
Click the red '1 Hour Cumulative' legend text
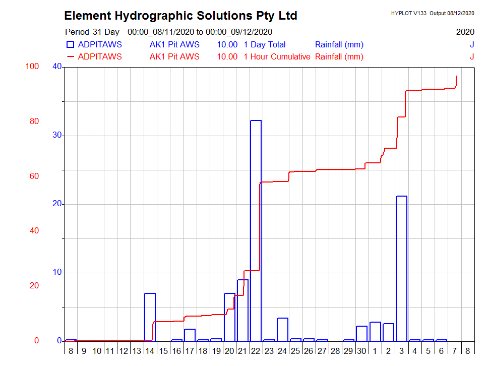pyautogui.click(x=277, y=56)
